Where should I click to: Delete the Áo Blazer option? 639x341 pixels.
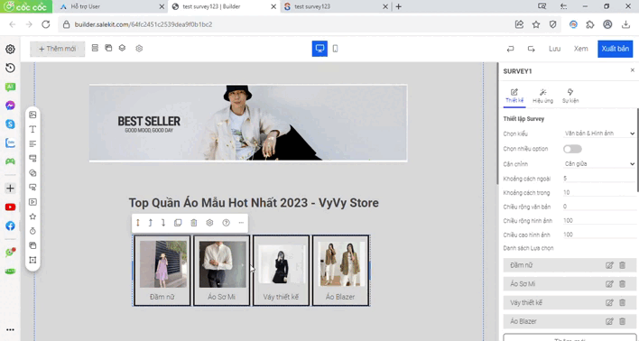point(622,321)
